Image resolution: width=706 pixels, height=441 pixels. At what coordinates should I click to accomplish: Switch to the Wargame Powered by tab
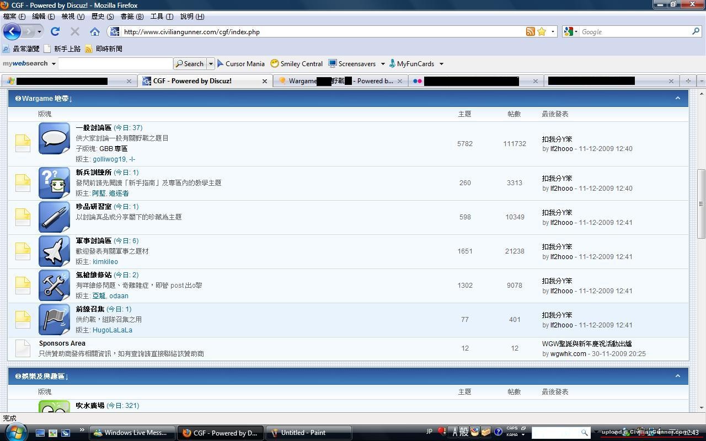tap(339, 81)
